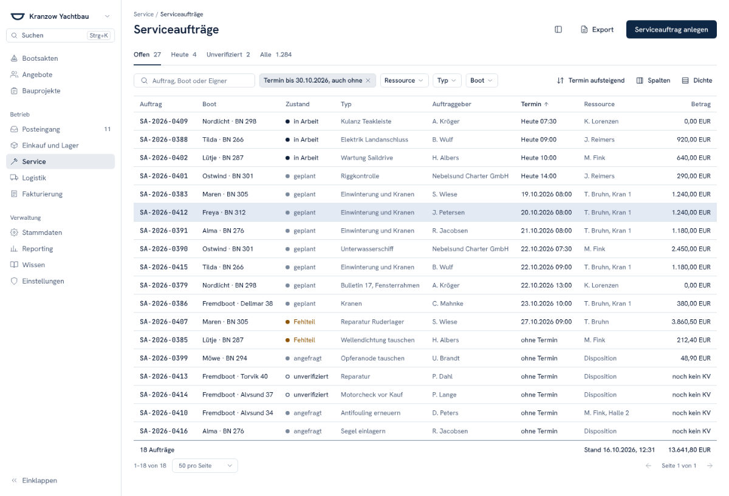
Task: Switch to the Heute tab
Action: point(183,55)
